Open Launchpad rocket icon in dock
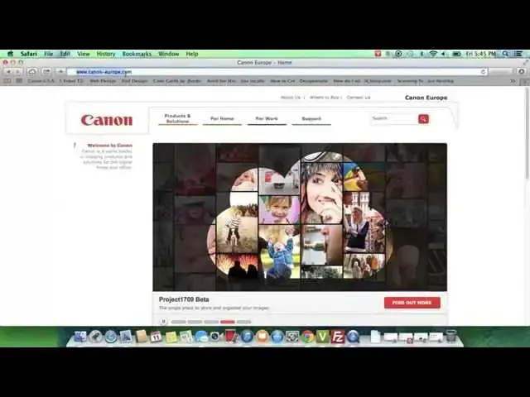This screenshot has height=397, width=530. pyautogui.click(x=95, y=337)
